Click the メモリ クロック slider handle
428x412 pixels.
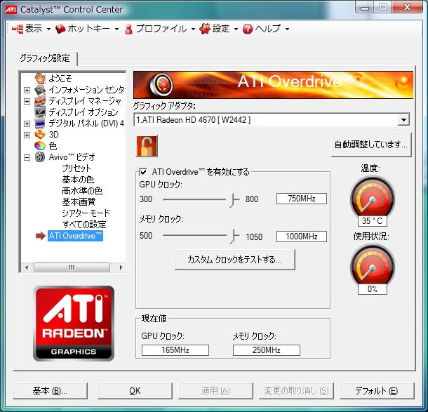pyautogui.click(x=232, y=236)
